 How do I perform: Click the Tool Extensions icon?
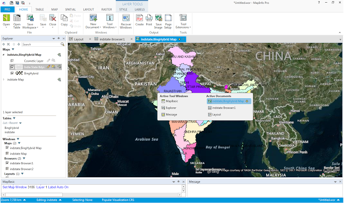coord(183,18)
